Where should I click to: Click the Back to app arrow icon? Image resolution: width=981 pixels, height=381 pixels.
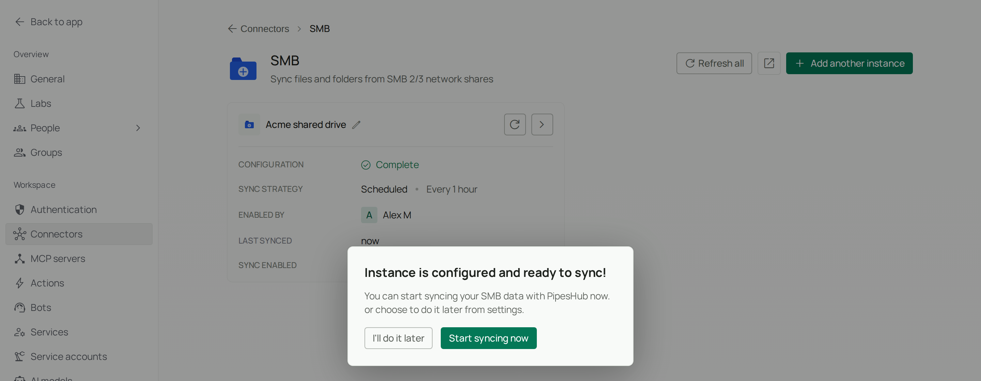pos(20,22)
